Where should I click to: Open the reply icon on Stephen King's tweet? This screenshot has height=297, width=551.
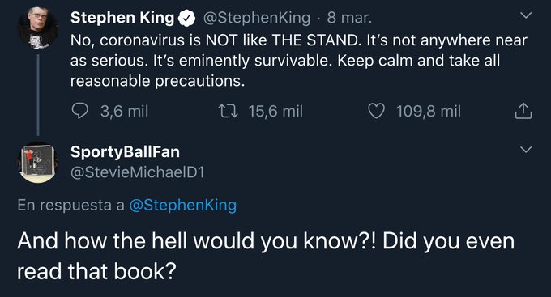(x=79, y=111)
